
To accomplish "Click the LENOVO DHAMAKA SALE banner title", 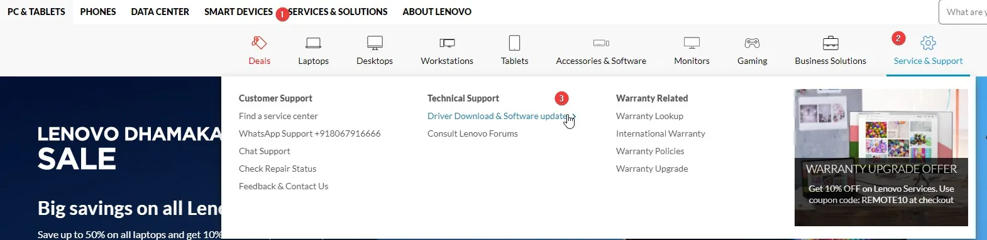I will [129, 148].
